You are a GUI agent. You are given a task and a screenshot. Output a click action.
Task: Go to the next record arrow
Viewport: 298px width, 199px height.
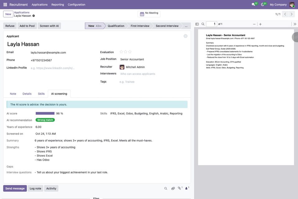click(x=291, y=14)
